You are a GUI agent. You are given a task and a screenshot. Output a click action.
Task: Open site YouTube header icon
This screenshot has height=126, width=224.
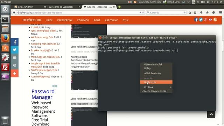(210, 20)
